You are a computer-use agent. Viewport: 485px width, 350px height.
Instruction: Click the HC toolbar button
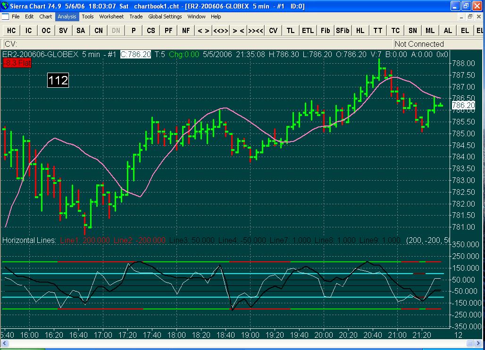11,31
